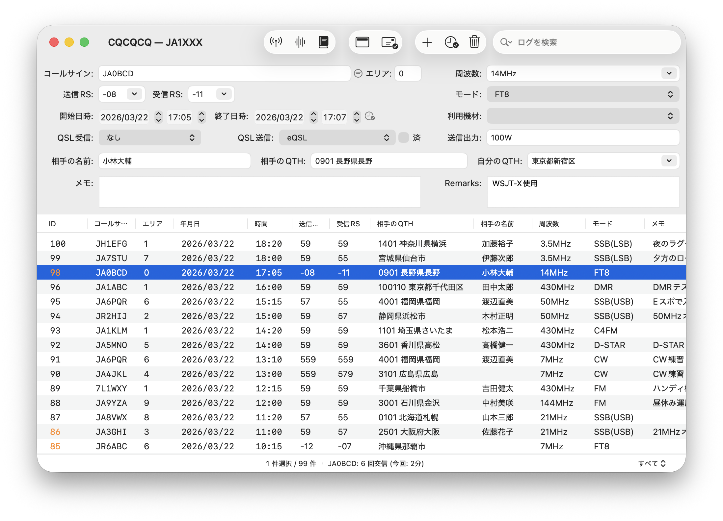Open the 周波数 14MHz dropdown
The width and height of the screenshot is (723, 521).
(x=669, y=73)
